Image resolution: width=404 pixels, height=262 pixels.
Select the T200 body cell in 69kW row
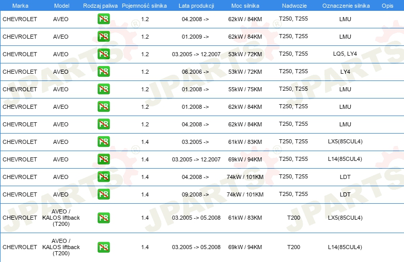(x=294, y=247)
